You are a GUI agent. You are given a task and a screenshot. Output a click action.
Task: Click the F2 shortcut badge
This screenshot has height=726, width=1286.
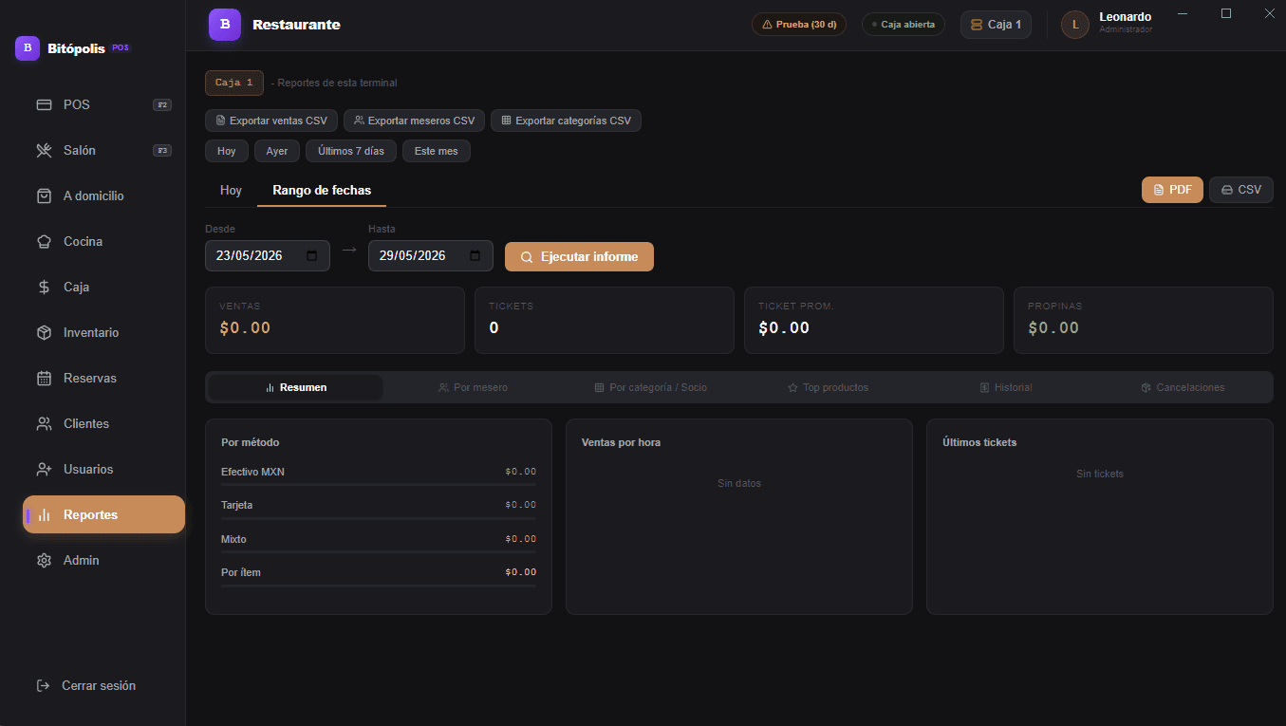tap(162, 104)
